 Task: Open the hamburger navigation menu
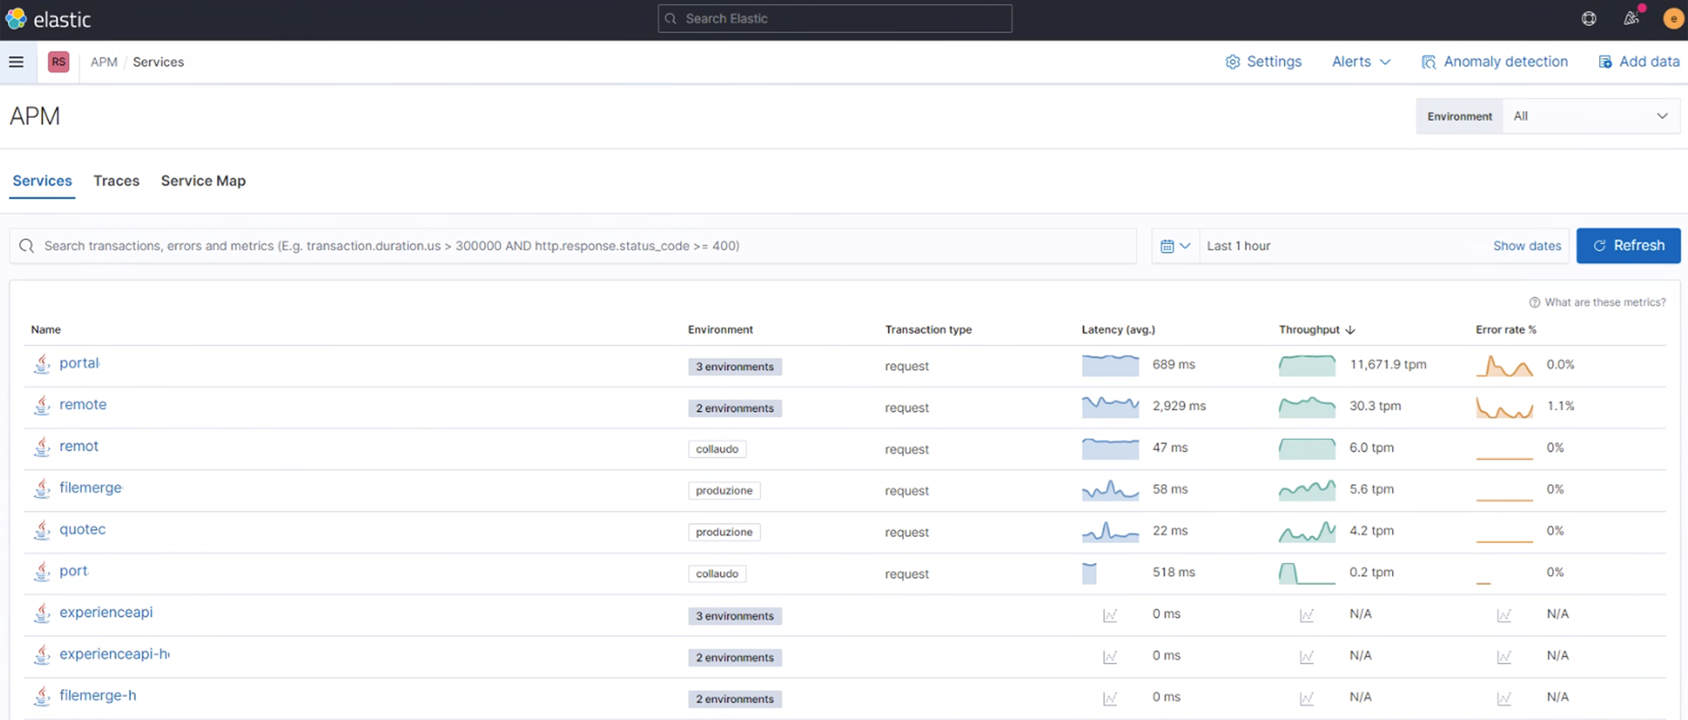16,62
